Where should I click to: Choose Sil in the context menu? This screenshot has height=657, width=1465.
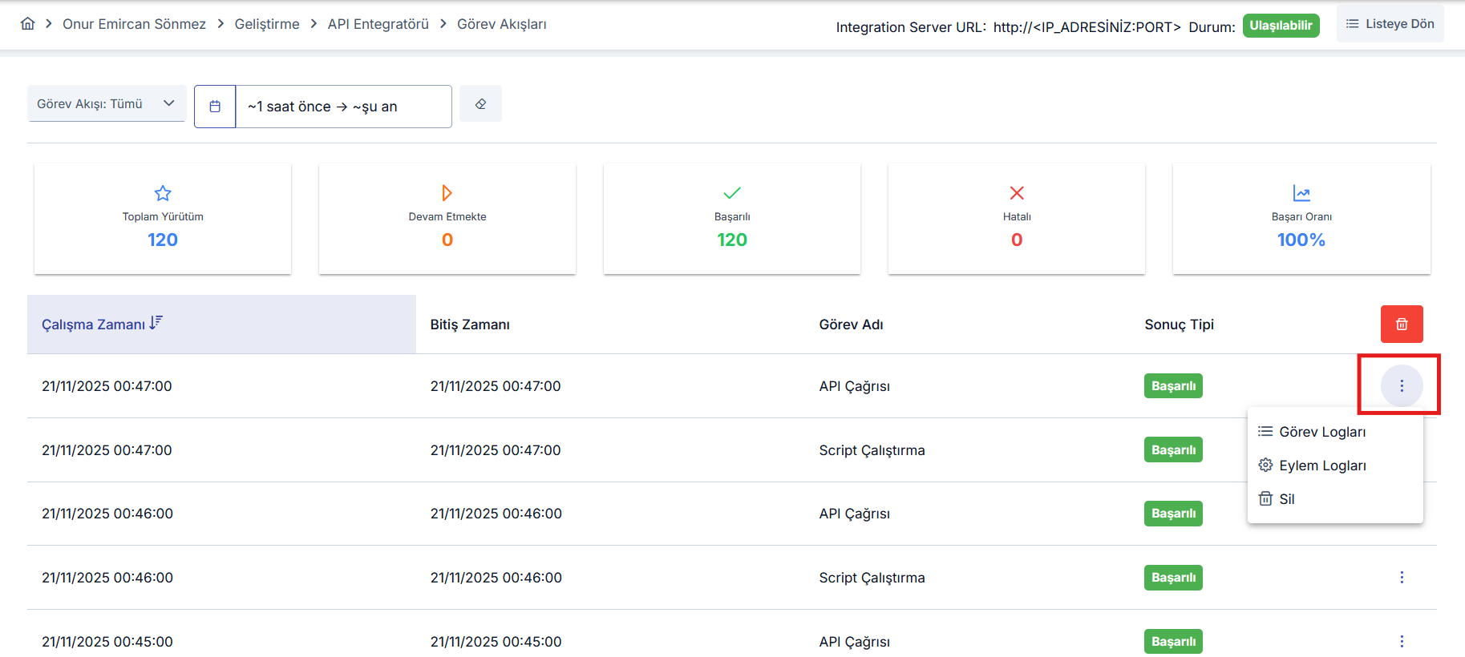[1286, 499]
